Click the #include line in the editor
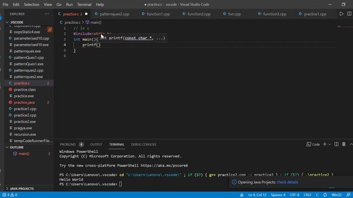The height and width of the screenshot is (198, 353). coord(92,34)
